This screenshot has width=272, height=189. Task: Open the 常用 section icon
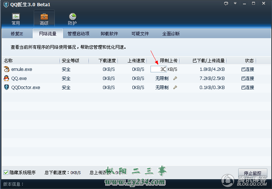tap(16, 19)
